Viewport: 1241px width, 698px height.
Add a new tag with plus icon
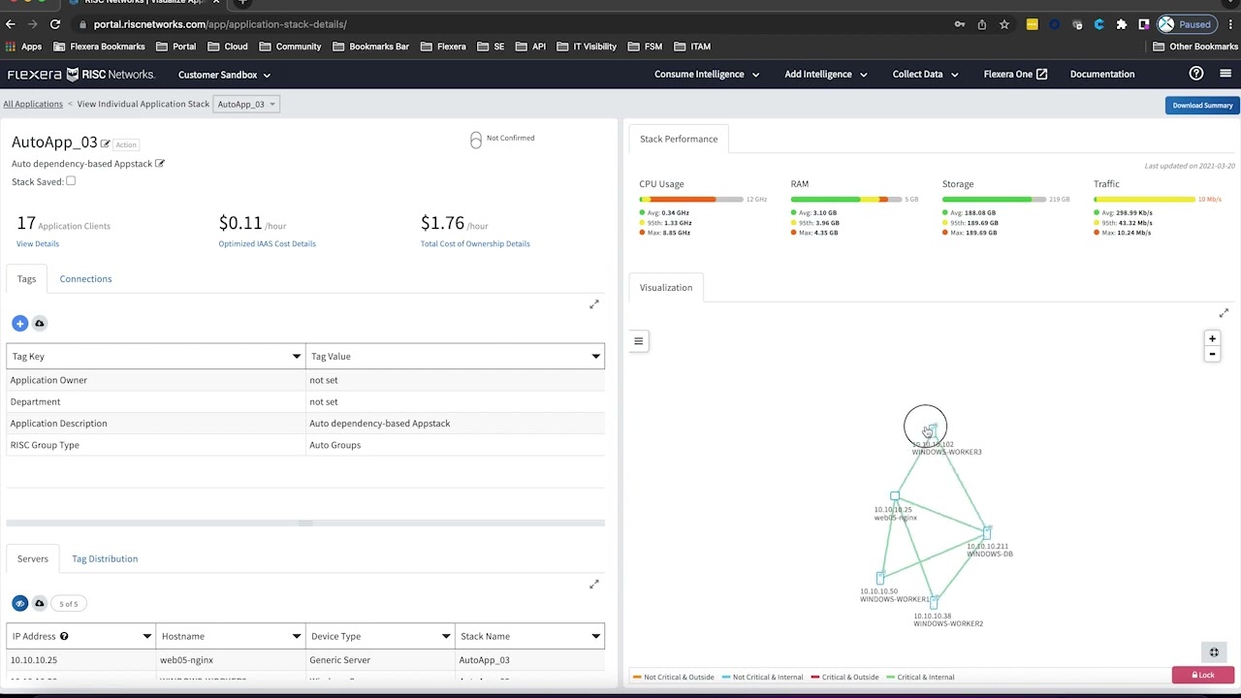(x=19, y=323)
